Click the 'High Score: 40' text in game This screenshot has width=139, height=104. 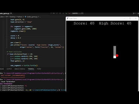click(x=115, y=23)
